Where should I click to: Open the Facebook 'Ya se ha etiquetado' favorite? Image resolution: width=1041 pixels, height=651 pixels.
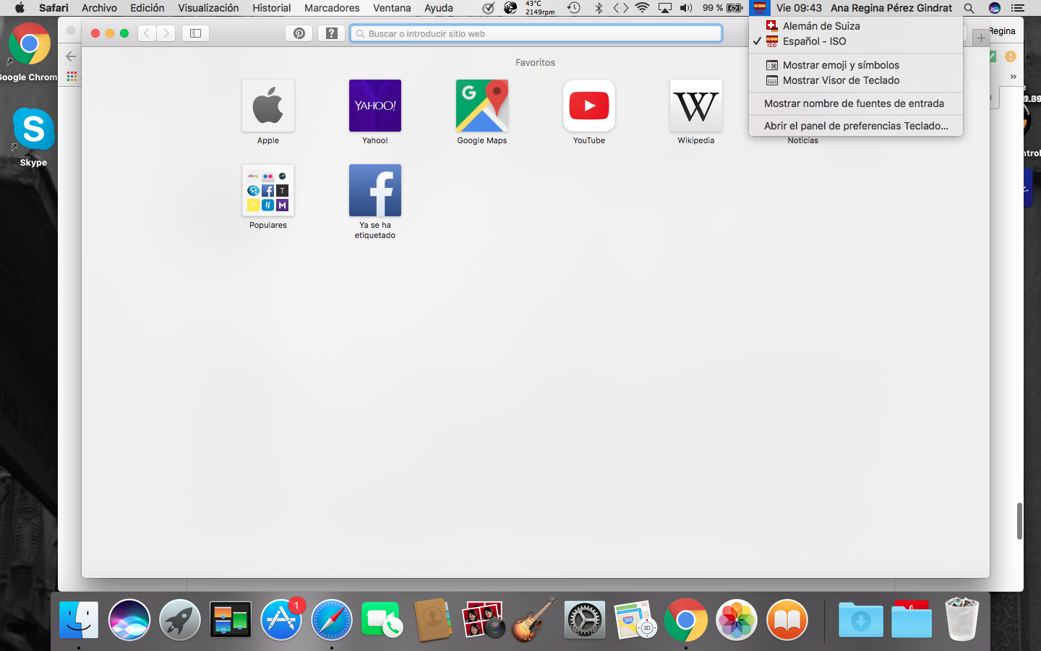pos(375,190)
